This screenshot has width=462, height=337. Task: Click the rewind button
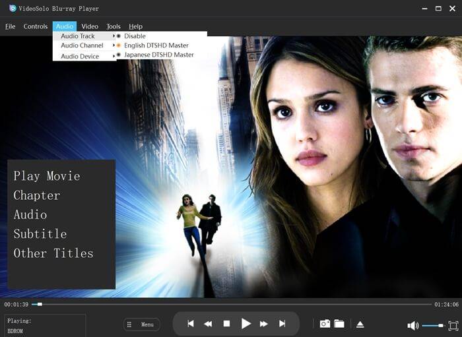click(208, 324)
